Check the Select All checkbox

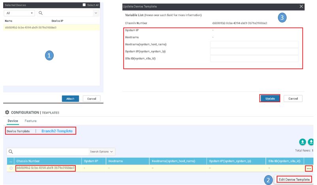(x=84, y=5)
